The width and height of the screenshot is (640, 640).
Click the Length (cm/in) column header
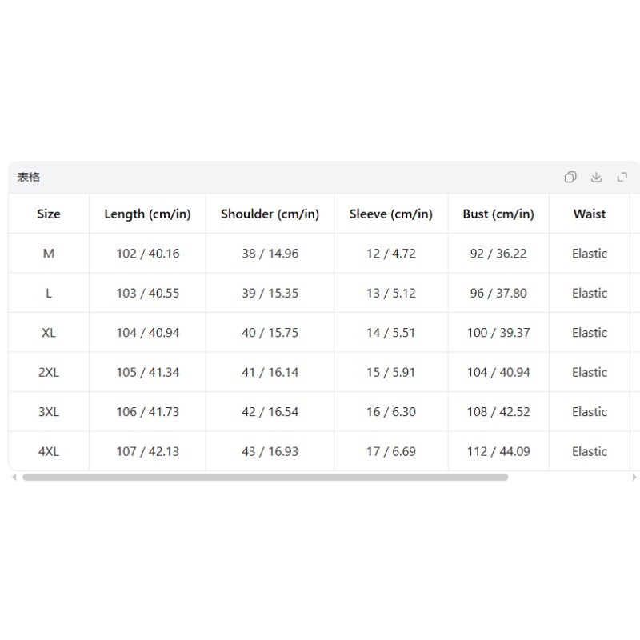pos(147,214)
